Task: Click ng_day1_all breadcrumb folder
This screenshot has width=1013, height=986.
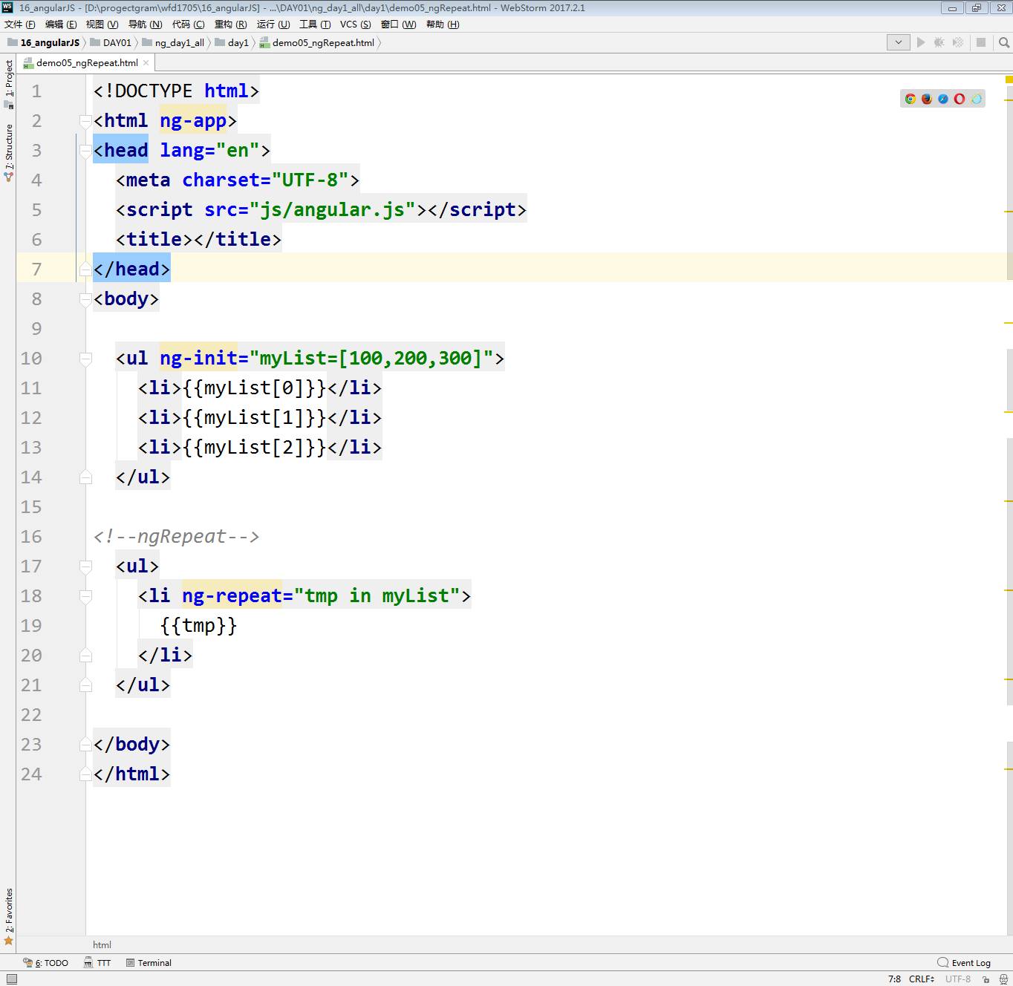Action: [x=173, y=42]
